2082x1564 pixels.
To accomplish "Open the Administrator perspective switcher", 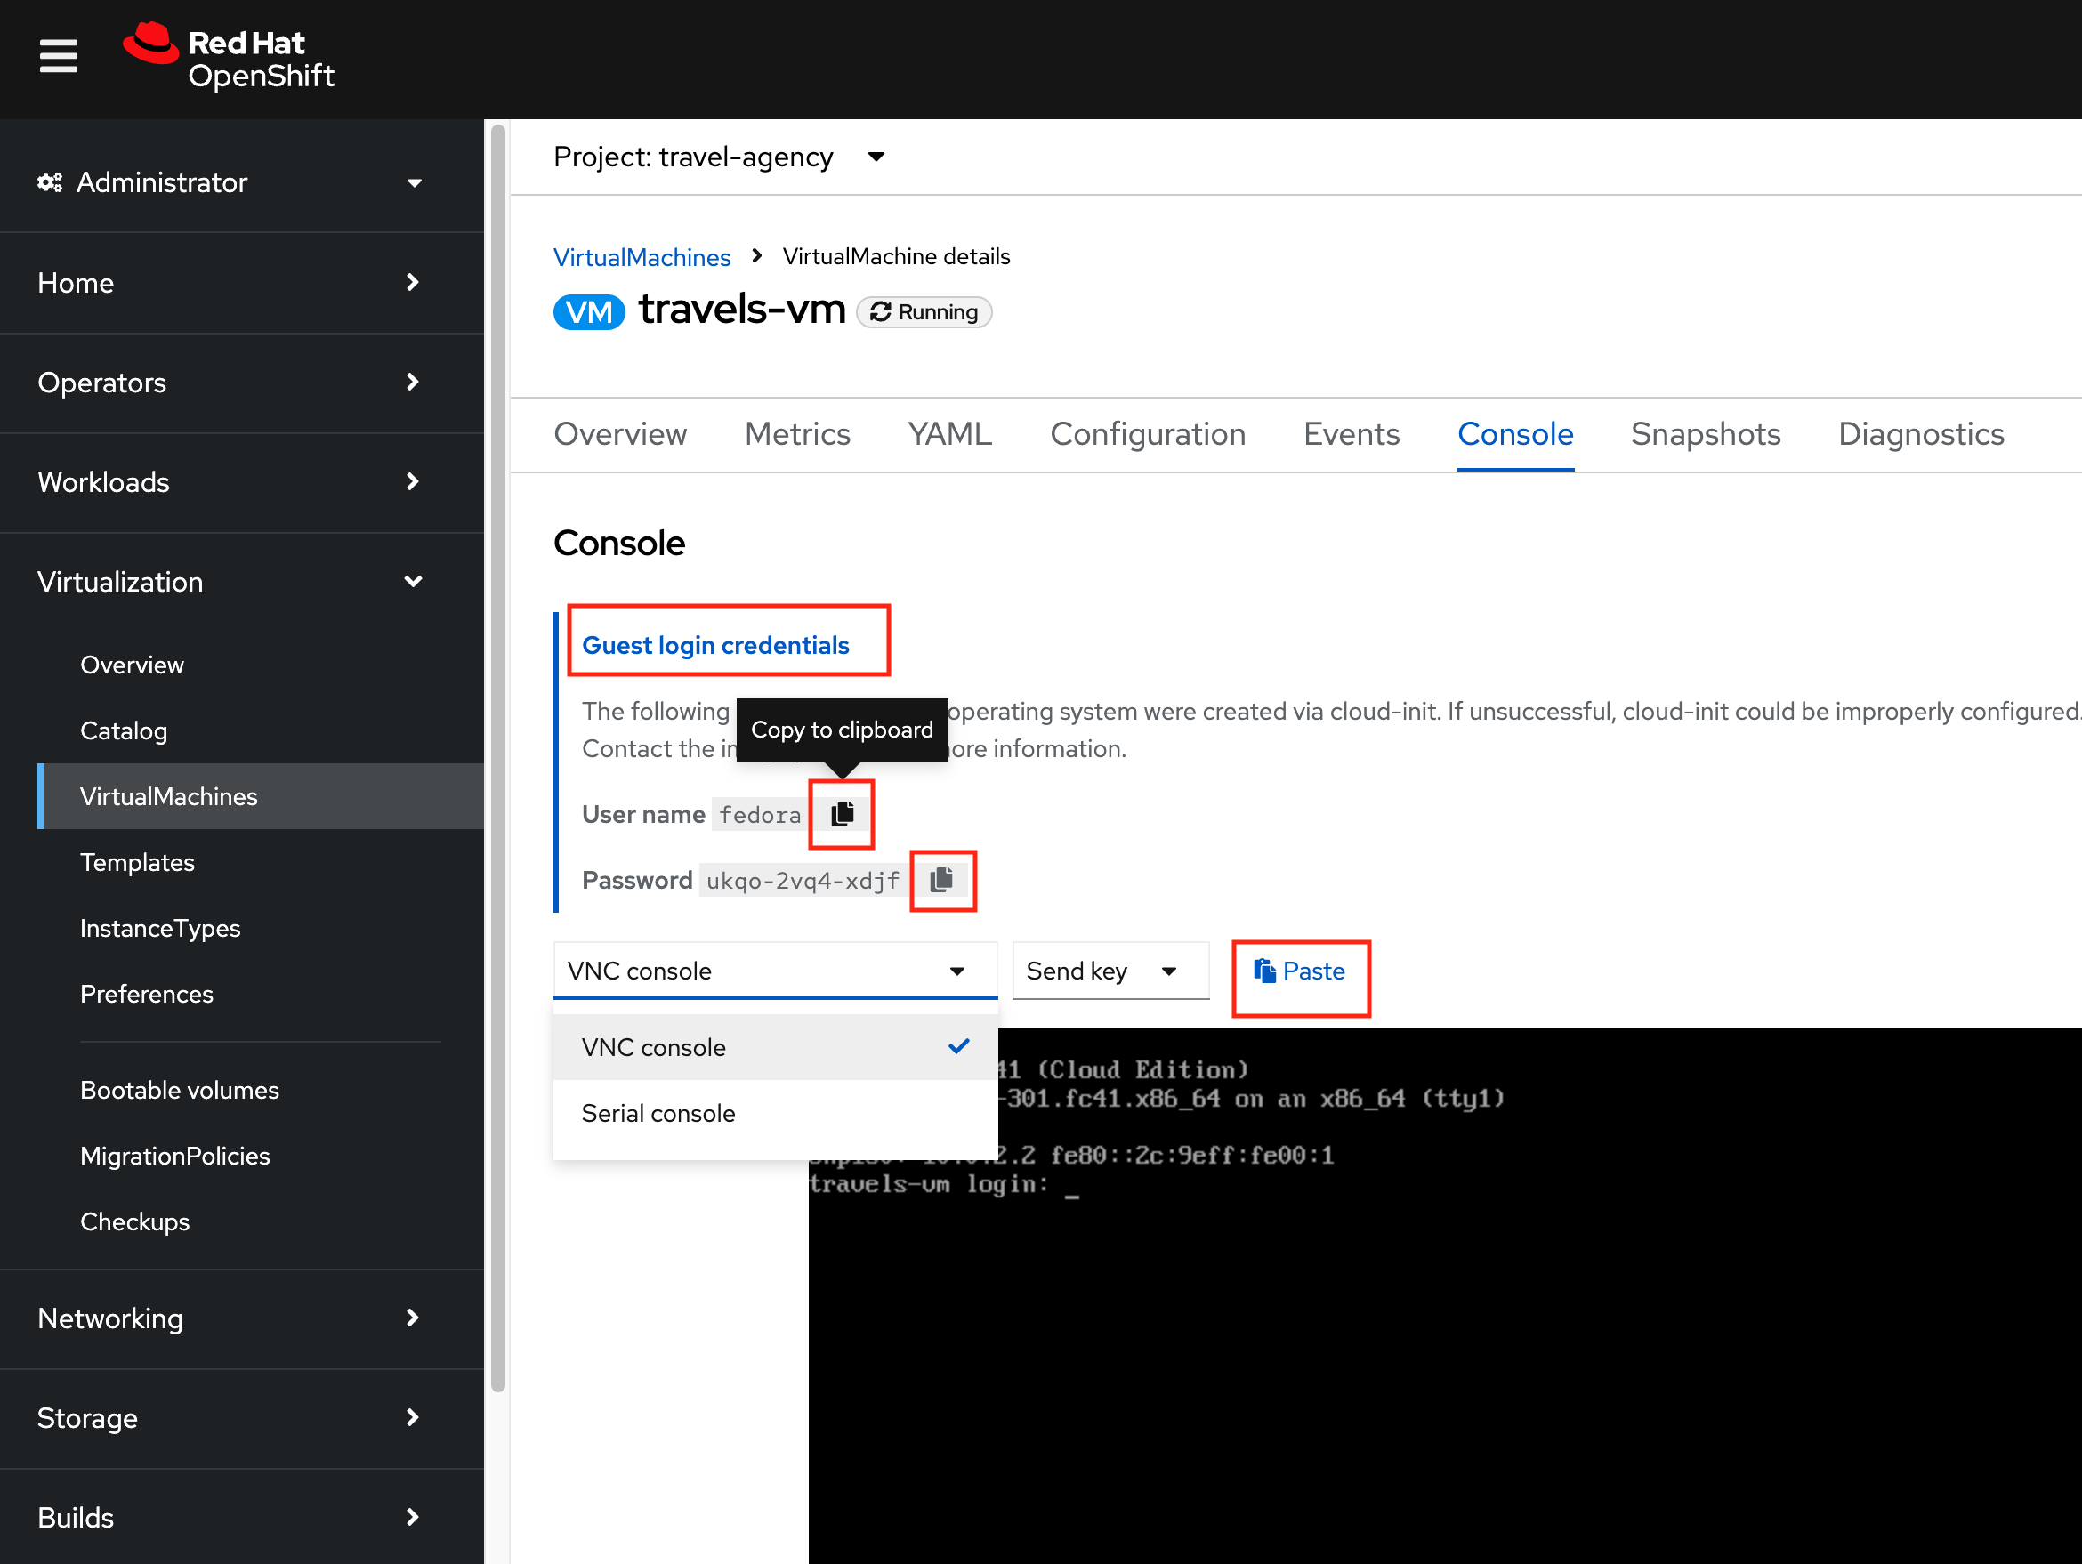I will (x=242, y=181).
